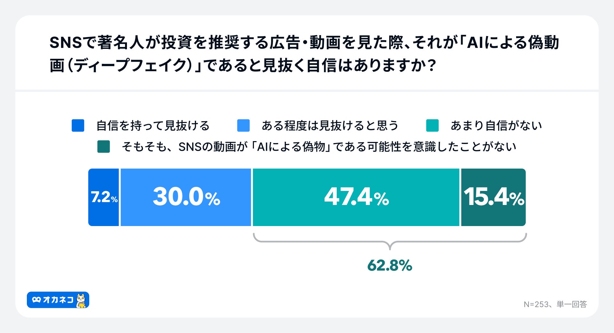Click the オカネコ logo text
Screen dimensions: 614x333
(x=58, y=300)
